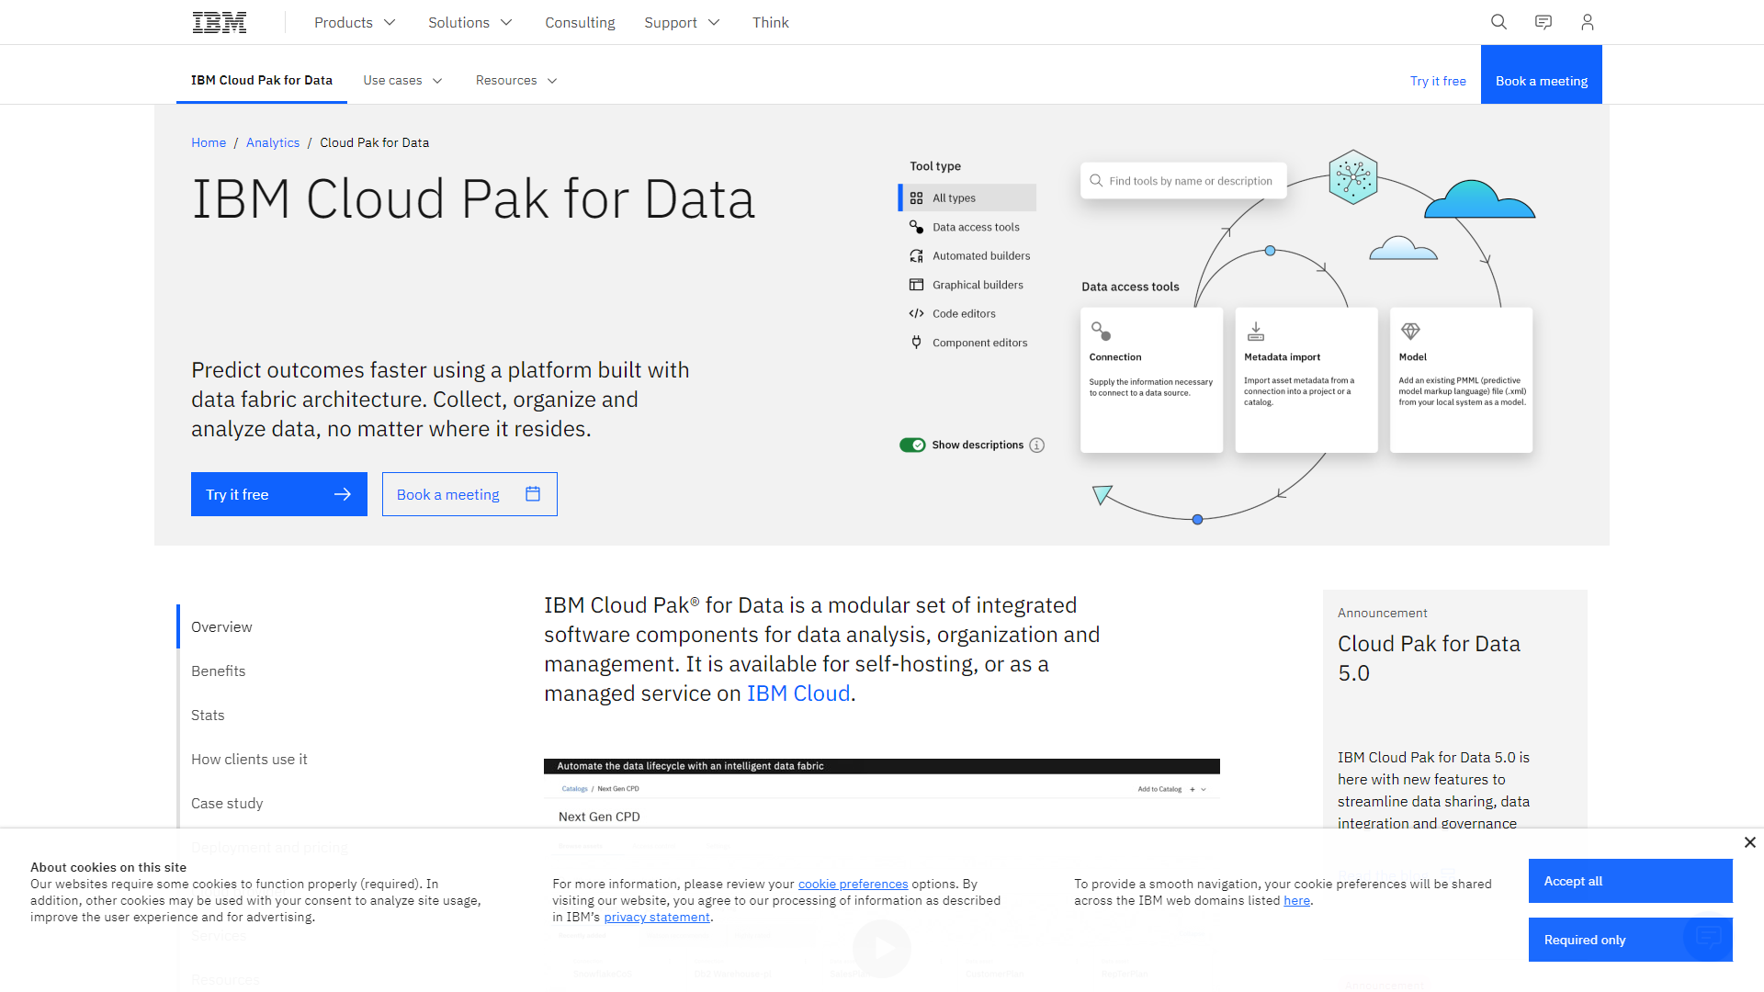
Task: Type in the Find tools search field
Action: [1183, 180]
